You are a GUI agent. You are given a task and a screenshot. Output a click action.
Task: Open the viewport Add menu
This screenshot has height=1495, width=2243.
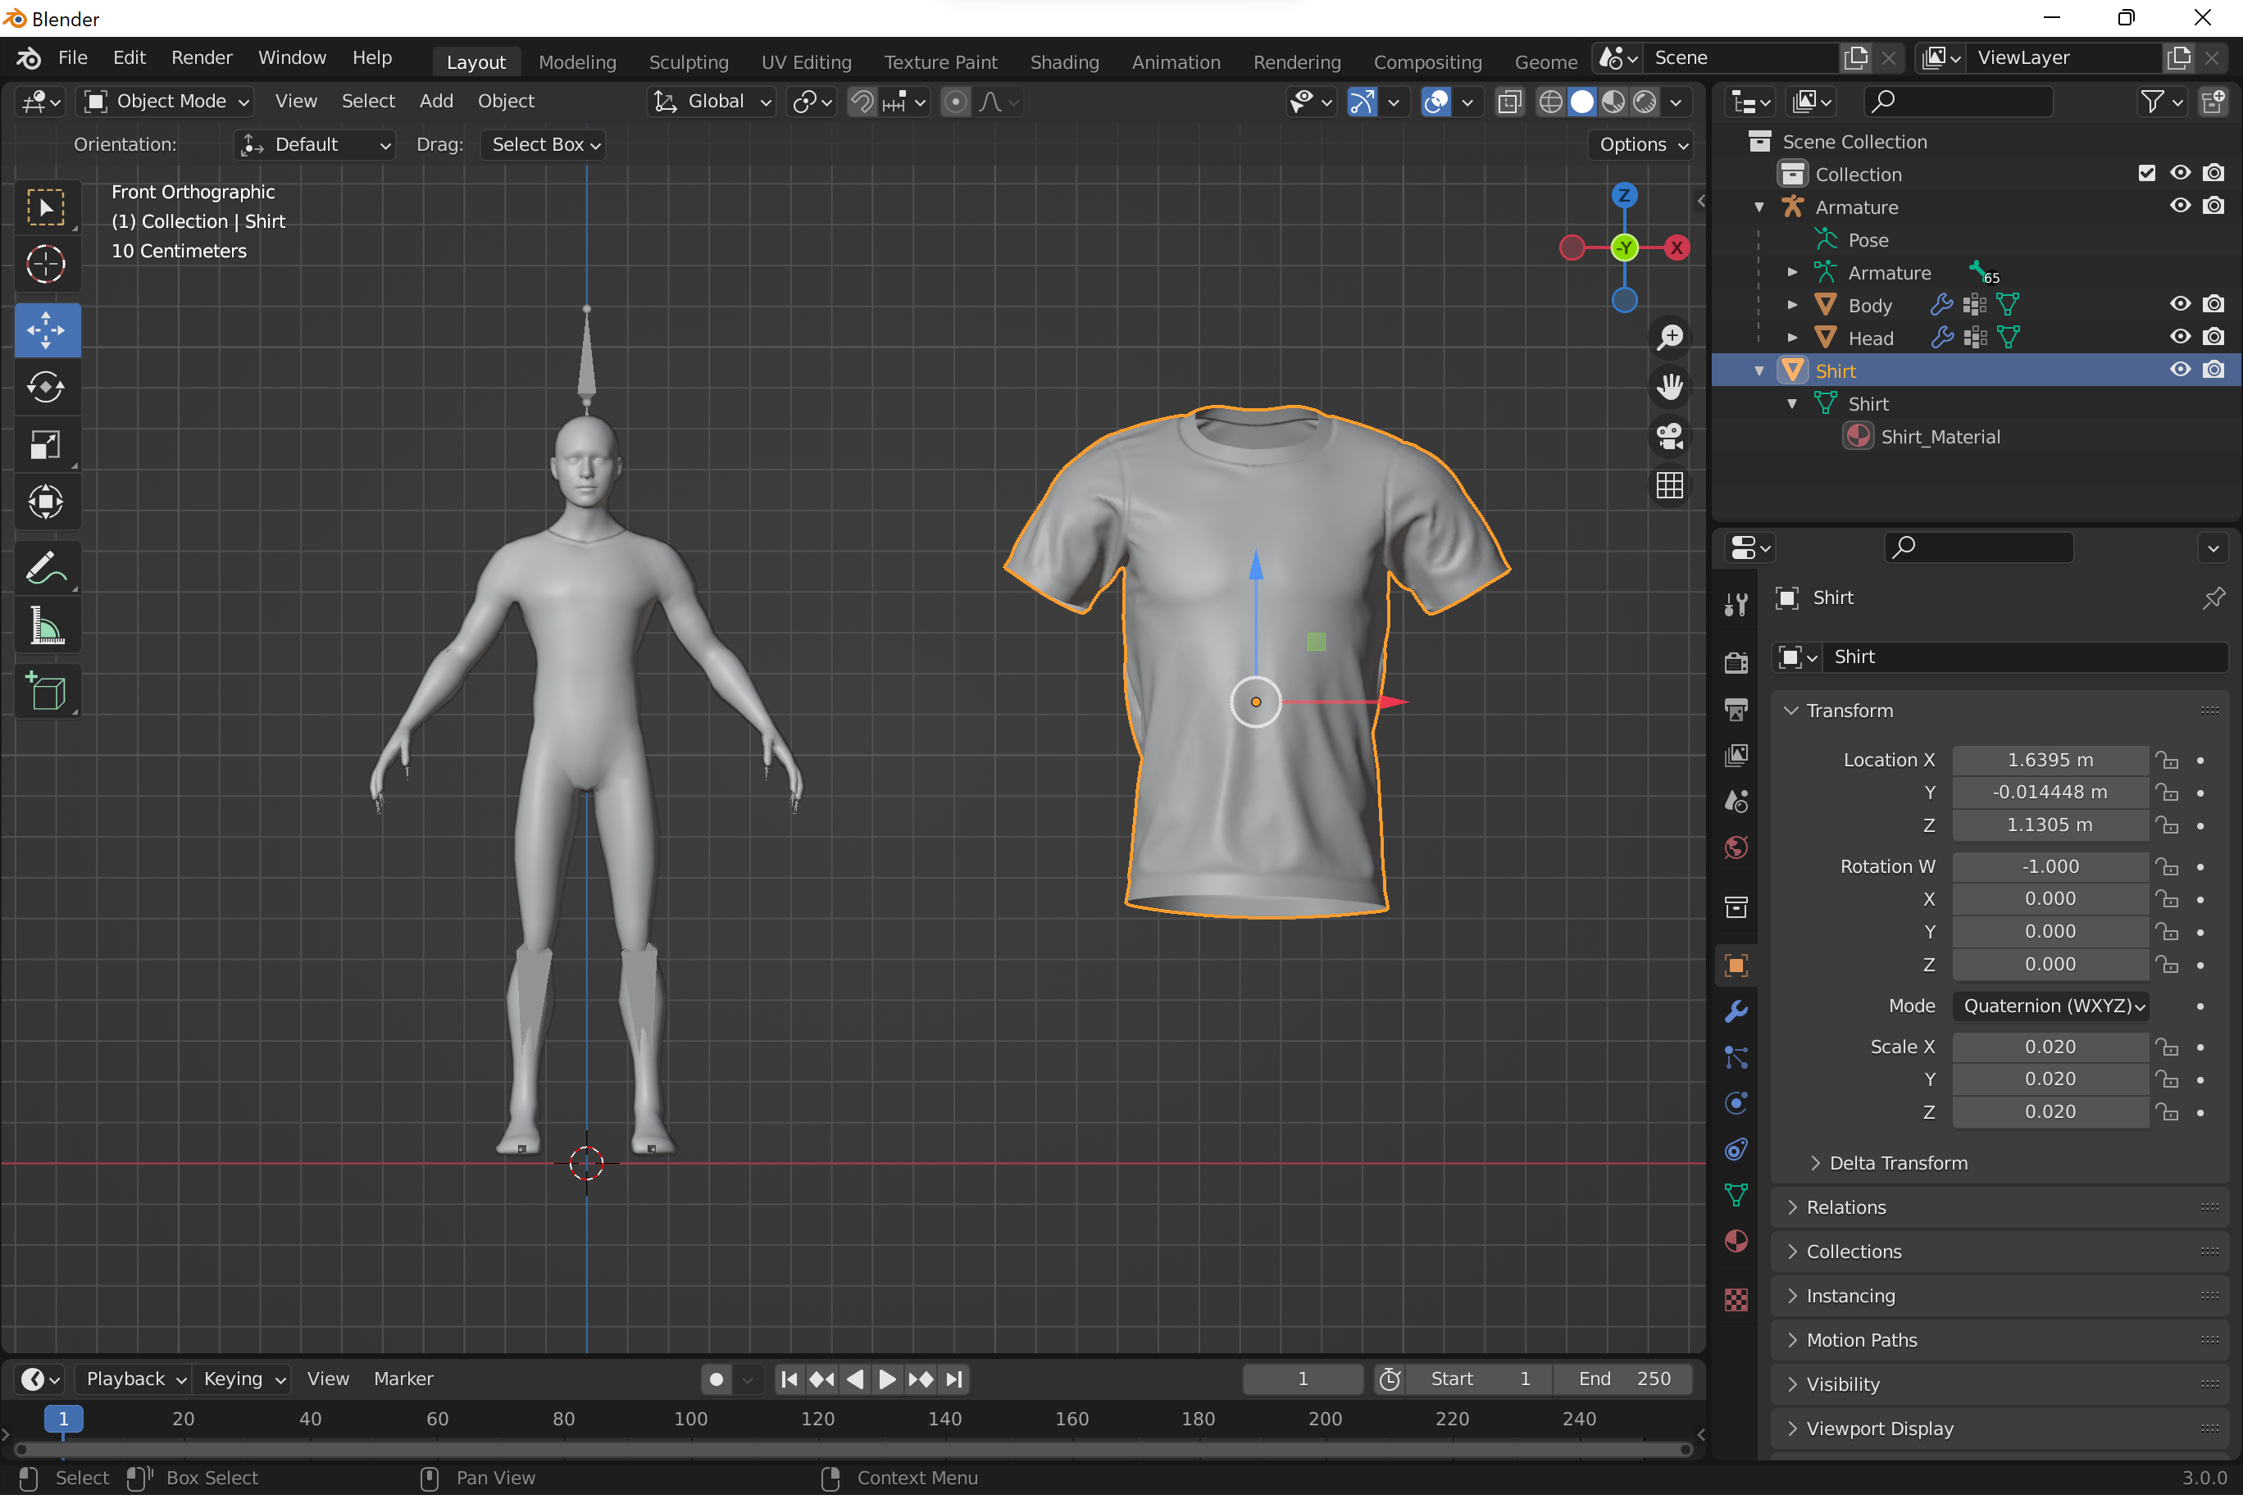[x=436, y=101]
